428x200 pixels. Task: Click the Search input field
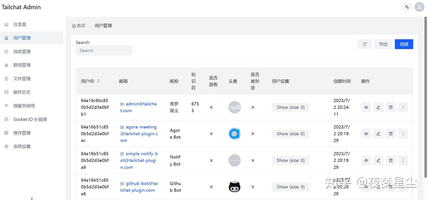click(104, 50)
